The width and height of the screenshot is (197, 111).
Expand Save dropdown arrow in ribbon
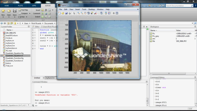14,17
